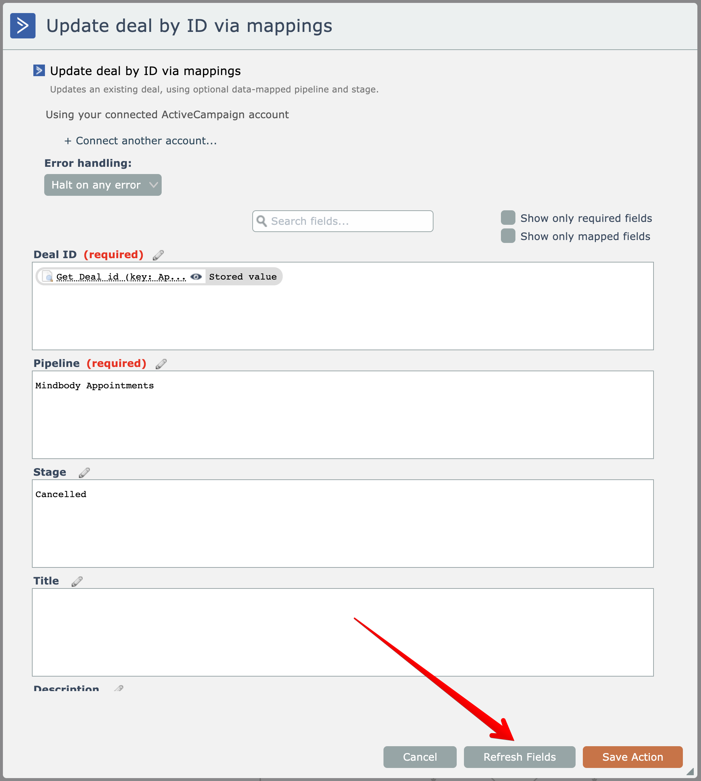
Task: Click the pencil icon next to Pipeline
Action: (161, 364)
